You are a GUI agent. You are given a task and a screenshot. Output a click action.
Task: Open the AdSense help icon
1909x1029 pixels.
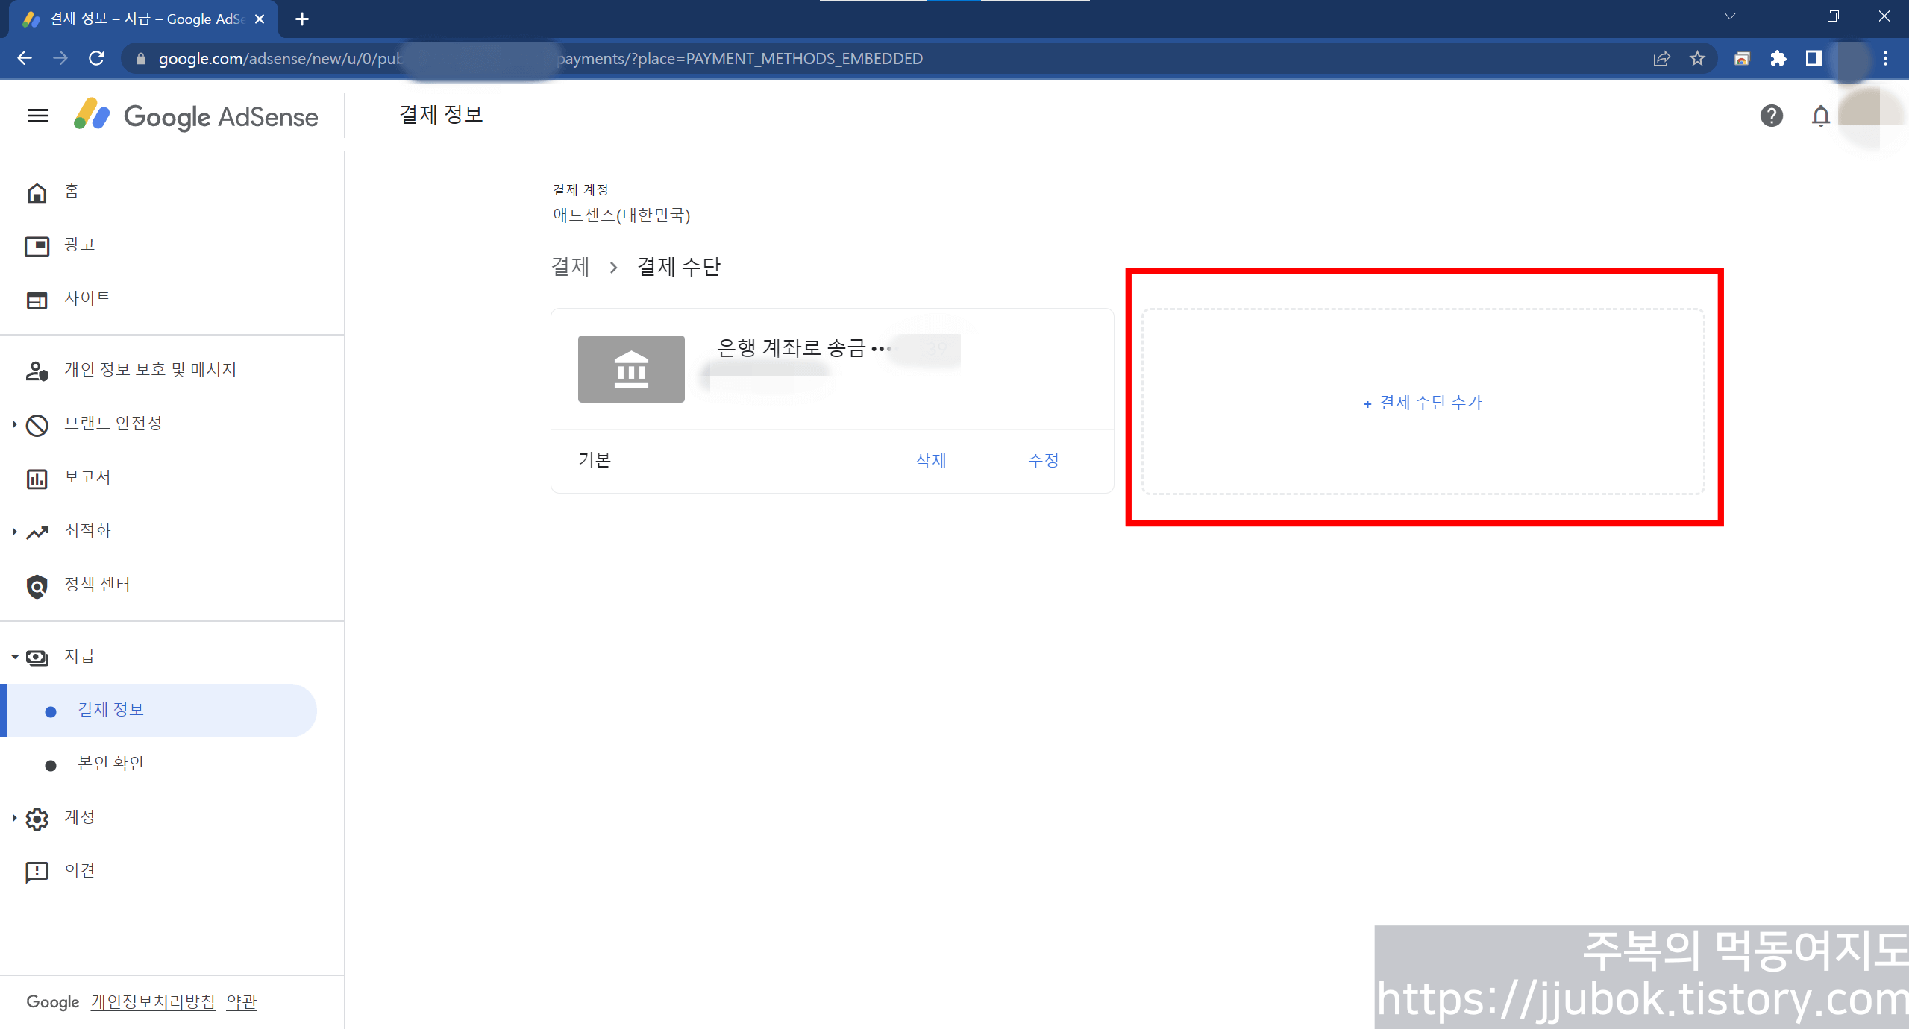point(1772,116)
